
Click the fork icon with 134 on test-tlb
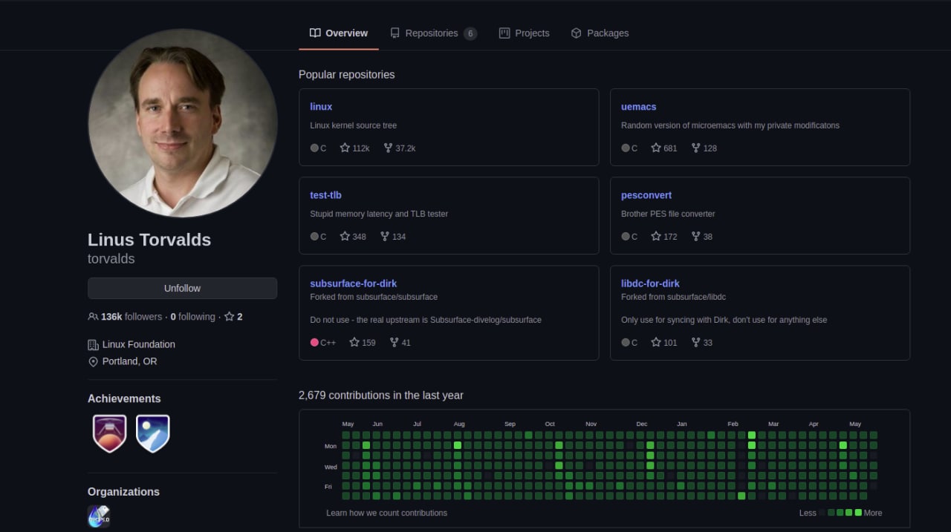click(x=384, y=236)
